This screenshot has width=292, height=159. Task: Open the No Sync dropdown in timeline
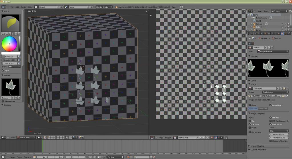coord(115,157)
